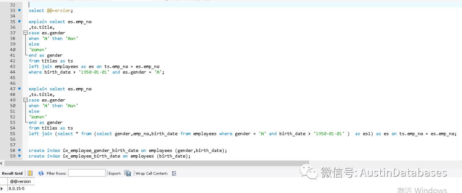The width and height of the screenshot is (462, 193).
Task: Collapse the case block at line 49
Action: pyautogui.click(x=25, y=100)
